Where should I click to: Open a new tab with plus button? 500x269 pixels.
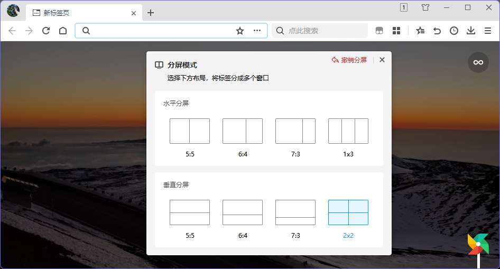click(x=151, y=13)
